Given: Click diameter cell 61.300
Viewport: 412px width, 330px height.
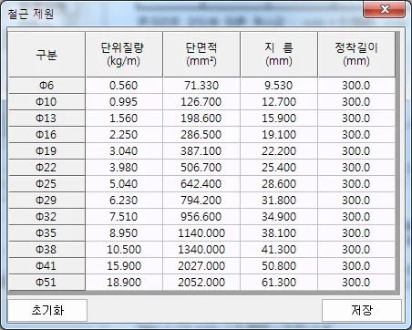Looking at the screenshot, I should 279,283.
